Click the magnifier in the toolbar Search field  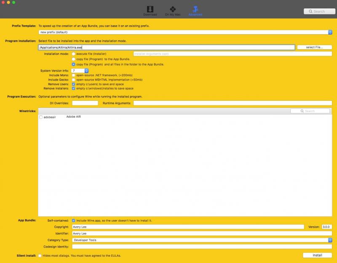(310, 11)
